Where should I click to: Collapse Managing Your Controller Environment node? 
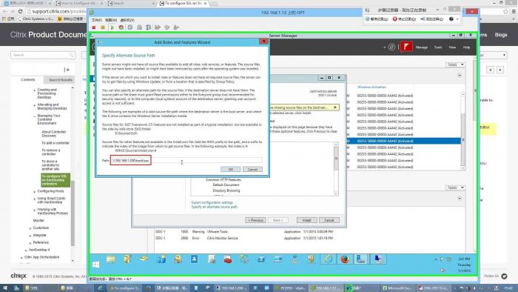34,116
